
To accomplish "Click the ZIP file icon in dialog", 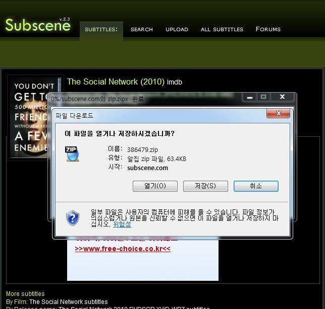I will tap(72, 153).
